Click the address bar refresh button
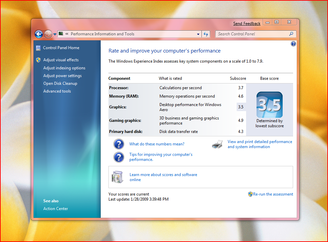 pos(206,34)
